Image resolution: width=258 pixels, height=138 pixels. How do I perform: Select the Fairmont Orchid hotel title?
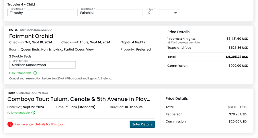pos(31,36)
